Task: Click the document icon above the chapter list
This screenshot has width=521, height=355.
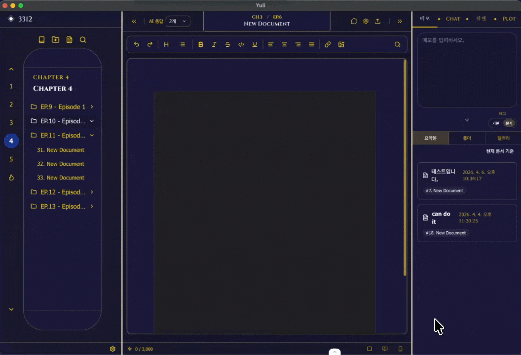Action: click(x=69, y=40)
